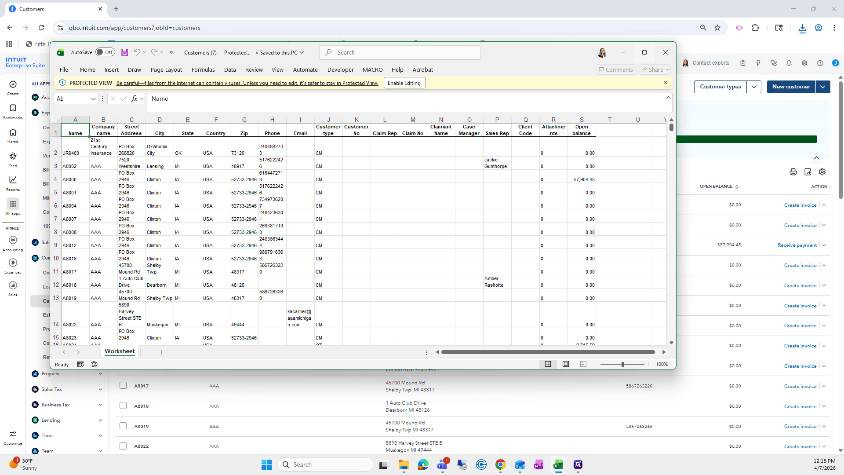Open the Formulas ribbon tab

tap(203, 69)
